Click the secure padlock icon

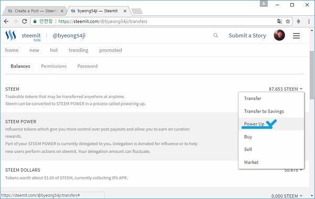pyautogui.click(x=35, y=21)
